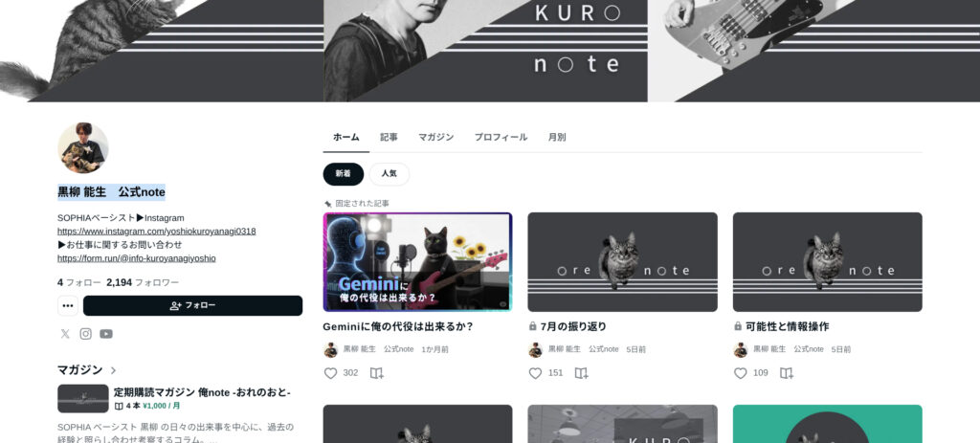Open the Gemini article thumbnail
The height and width of the screenshot is (443, 980).
pos(417,262)
